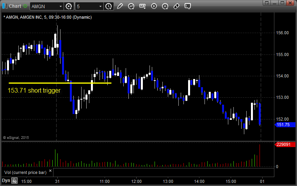
Task: Click the 156.00 price axis label
Action: point(282,33)
